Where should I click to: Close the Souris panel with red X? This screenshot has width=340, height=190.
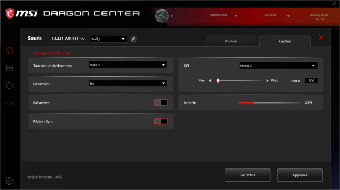(321, 37)
